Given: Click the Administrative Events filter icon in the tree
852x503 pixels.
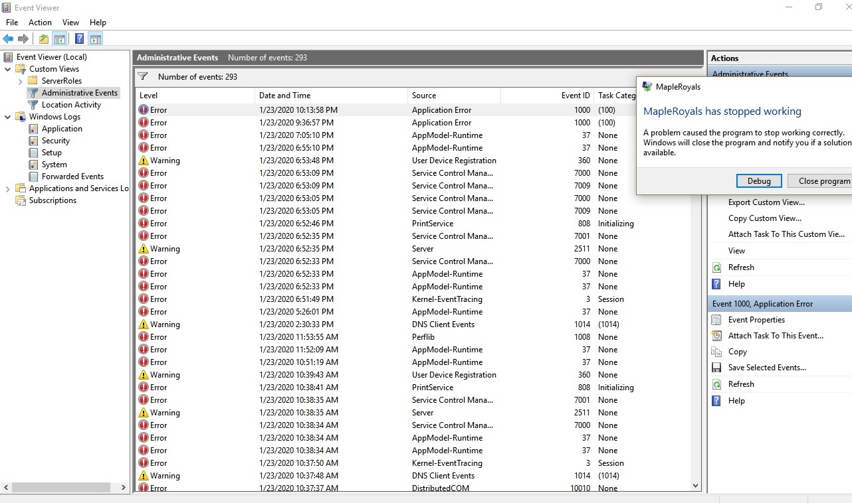Looking at the screenshot, I should pos(33,93).
